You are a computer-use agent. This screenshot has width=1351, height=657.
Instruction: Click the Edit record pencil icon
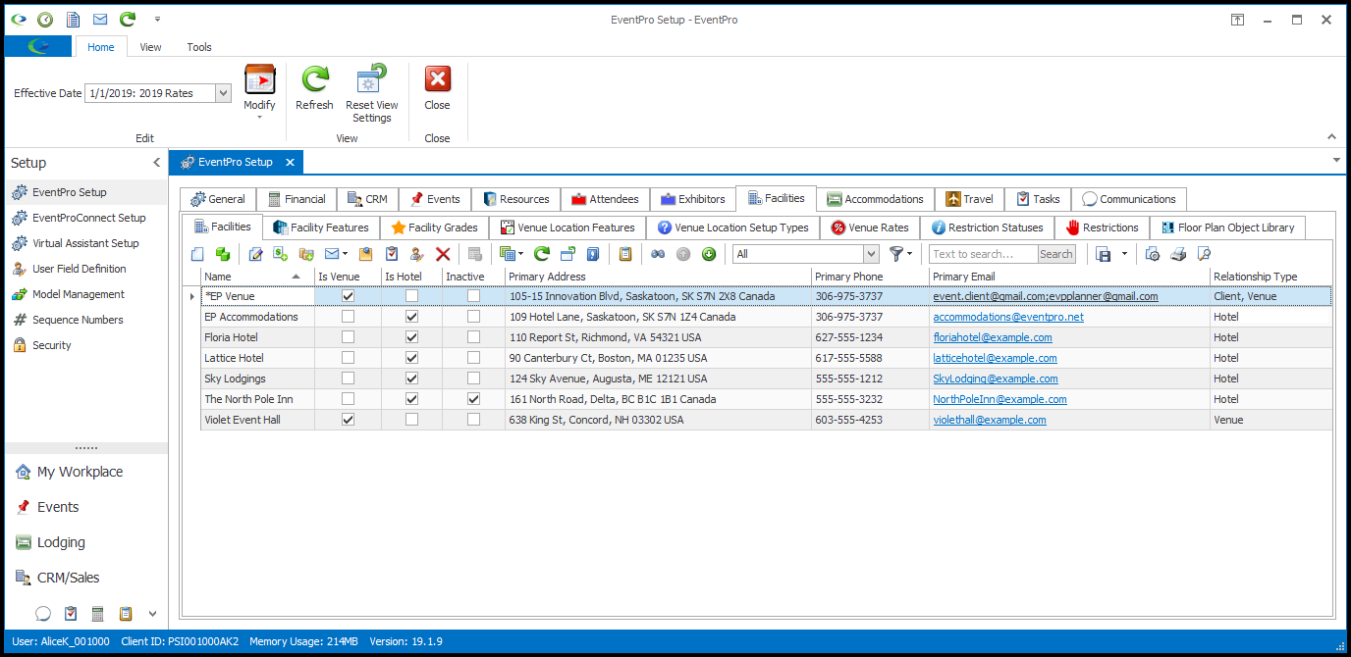255,254
